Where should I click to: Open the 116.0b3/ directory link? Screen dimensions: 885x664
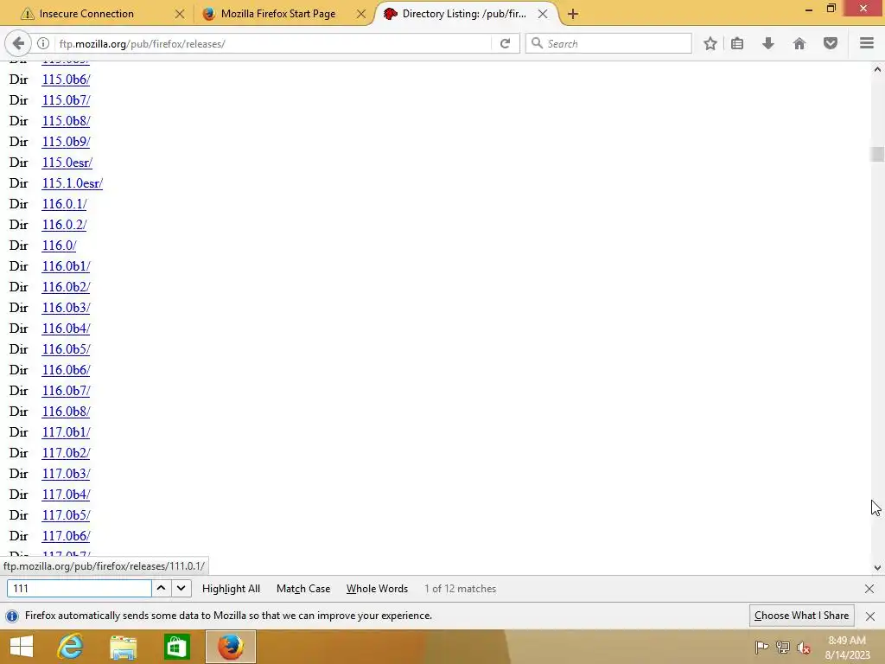[66, 308]
